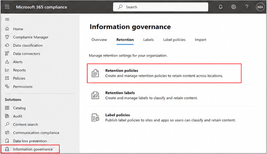Click 'Publish label policies to sites' description

pyautogui.click(x=170, y=120)
